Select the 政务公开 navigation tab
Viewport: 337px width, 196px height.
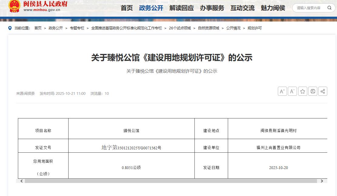coord(151,8)
